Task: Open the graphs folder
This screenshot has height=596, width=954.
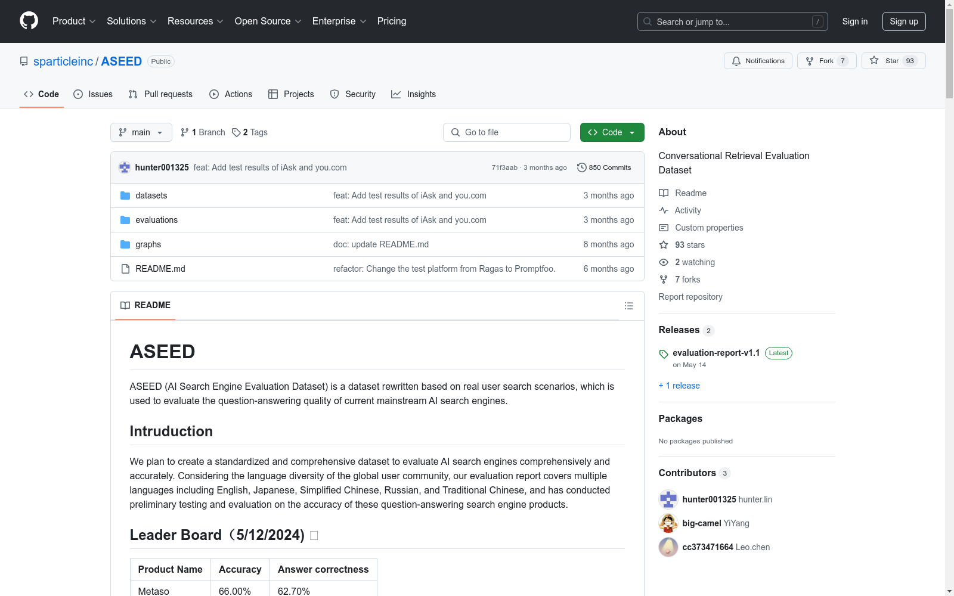Action: pos(148,244)
